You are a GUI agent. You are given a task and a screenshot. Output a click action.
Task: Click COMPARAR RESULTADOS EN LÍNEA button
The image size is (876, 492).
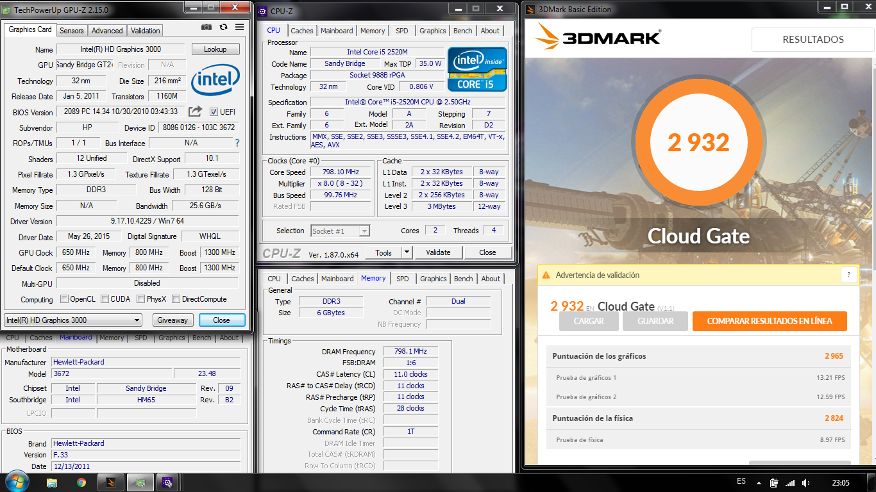(x=770, y=322)
